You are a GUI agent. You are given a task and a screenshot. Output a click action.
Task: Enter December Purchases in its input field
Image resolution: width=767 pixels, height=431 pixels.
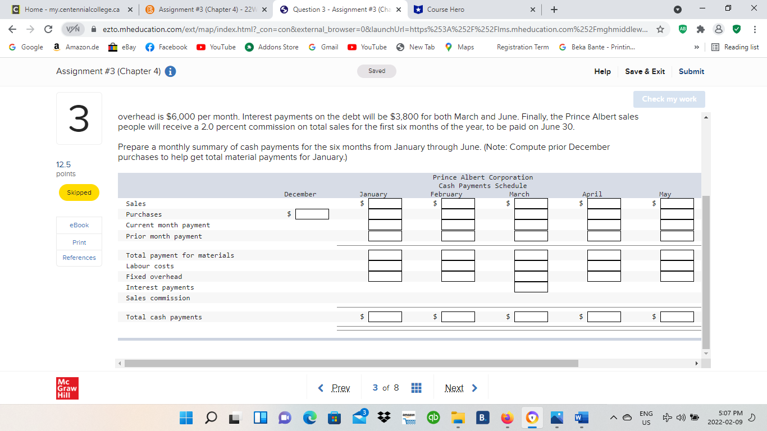click(x=312, y=214)
